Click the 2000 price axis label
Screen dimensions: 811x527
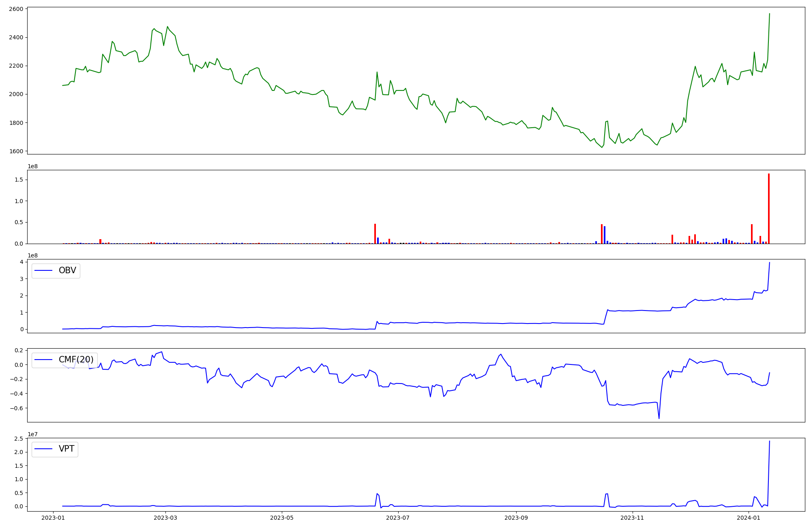pos(17,94)
